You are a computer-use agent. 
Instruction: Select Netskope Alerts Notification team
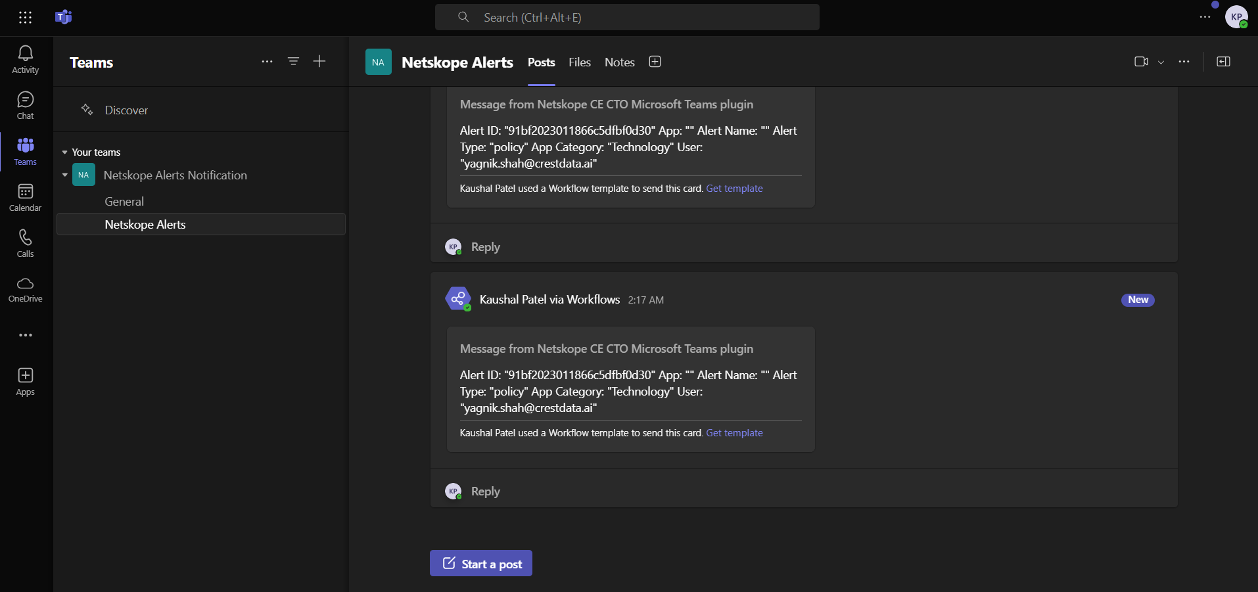coord(175,175)
